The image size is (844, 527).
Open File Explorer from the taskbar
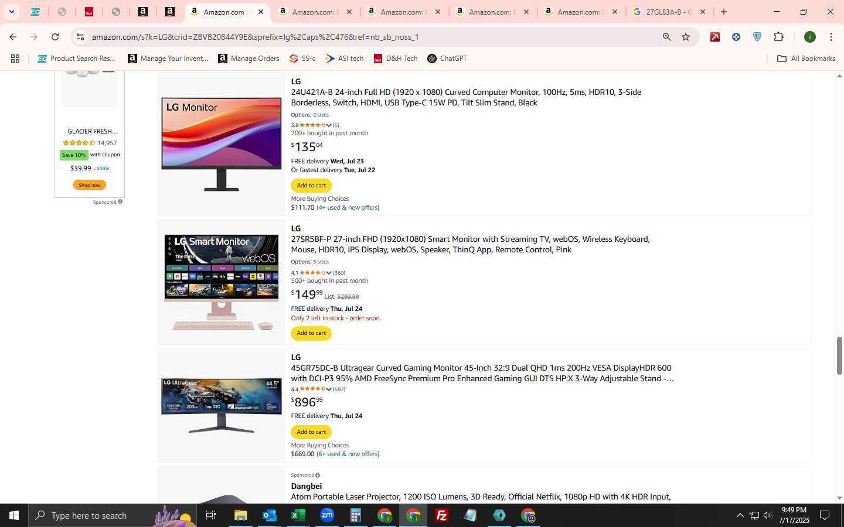coord(241,515)
